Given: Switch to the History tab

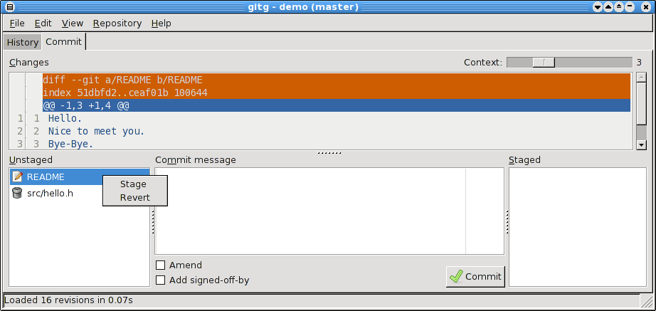Looking at the screenshot, I should coord(23,42).
